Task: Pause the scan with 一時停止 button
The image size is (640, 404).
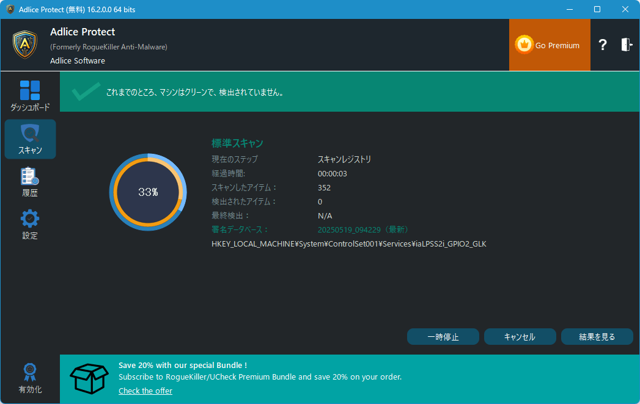Action: click(443, 337)
